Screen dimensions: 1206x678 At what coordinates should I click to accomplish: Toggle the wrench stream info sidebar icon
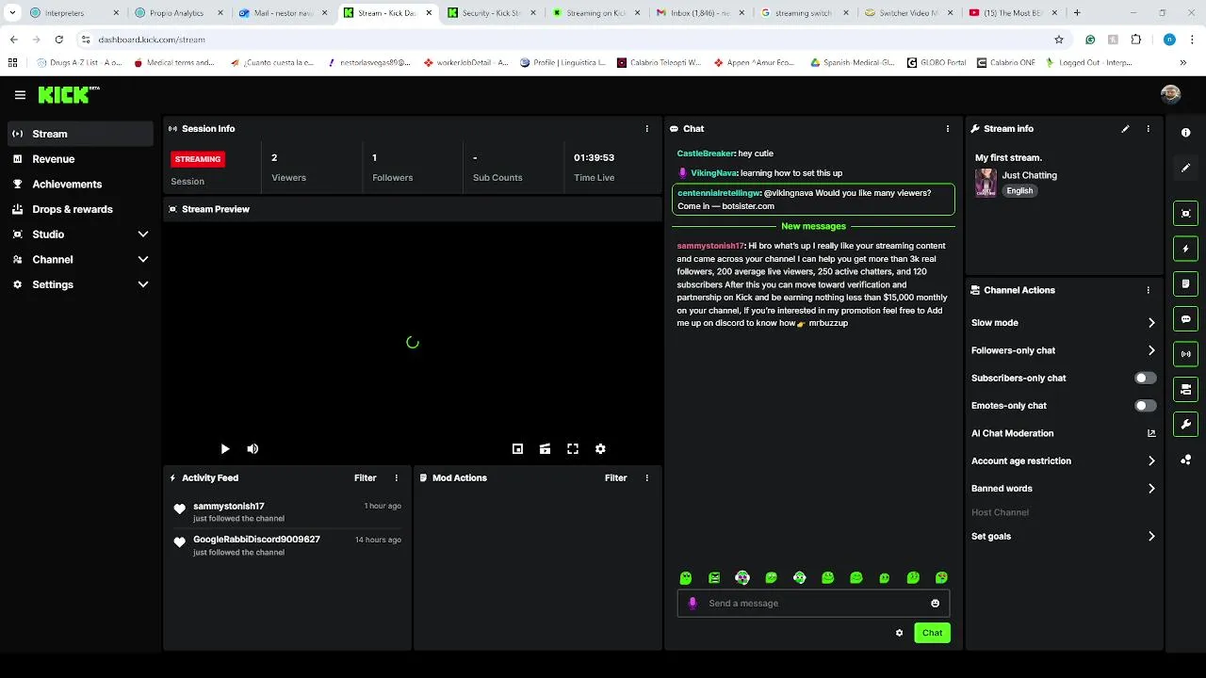[x=1185, y=424]
